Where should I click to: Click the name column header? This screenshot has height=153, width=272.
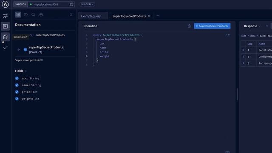[262, 44]
